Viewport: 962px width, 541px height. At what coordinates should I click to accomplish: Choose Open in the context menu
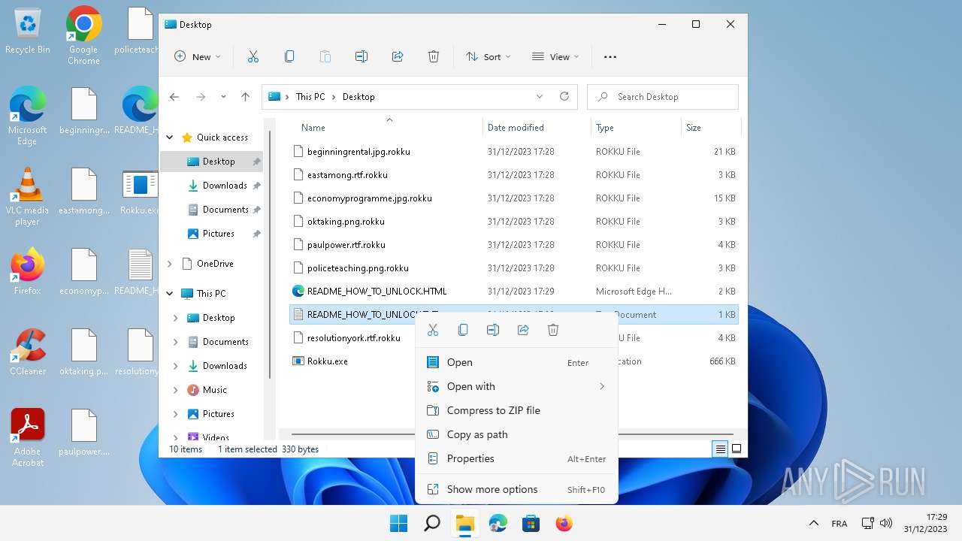coord(516,362)
